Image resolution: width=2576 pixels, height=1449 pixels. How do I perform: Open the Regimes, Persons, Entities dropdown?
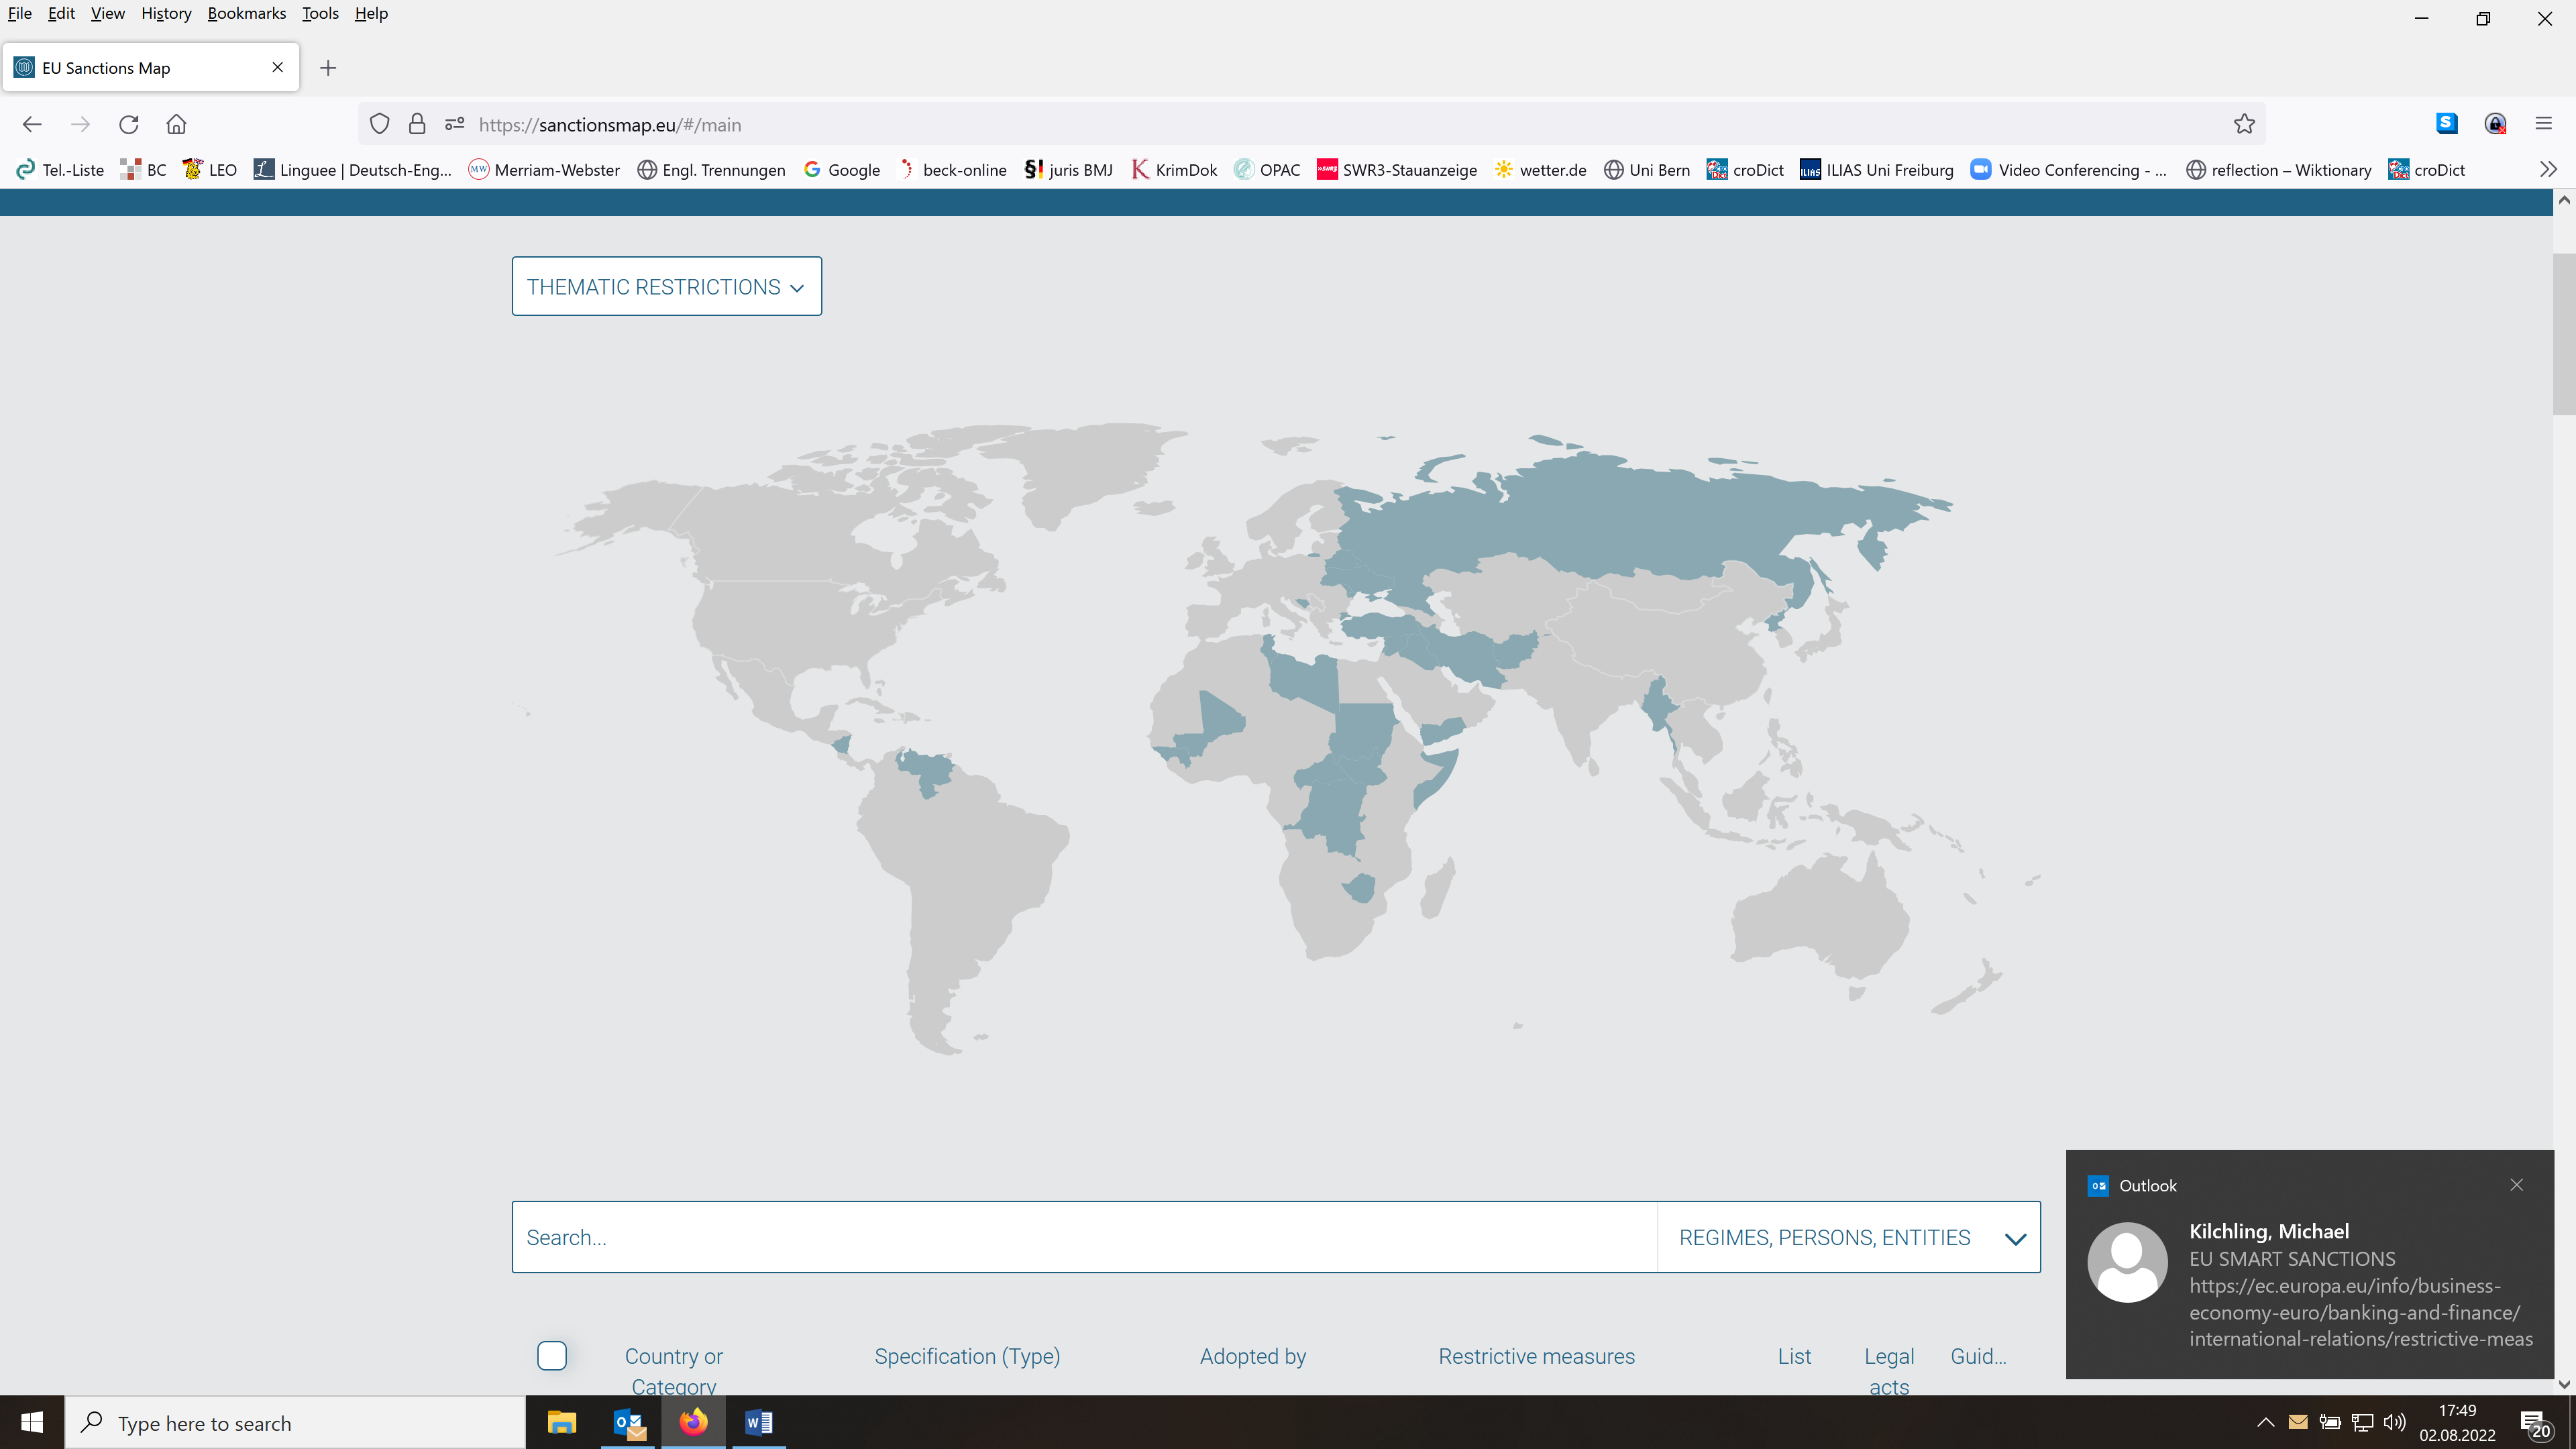coord(1848,1237)
